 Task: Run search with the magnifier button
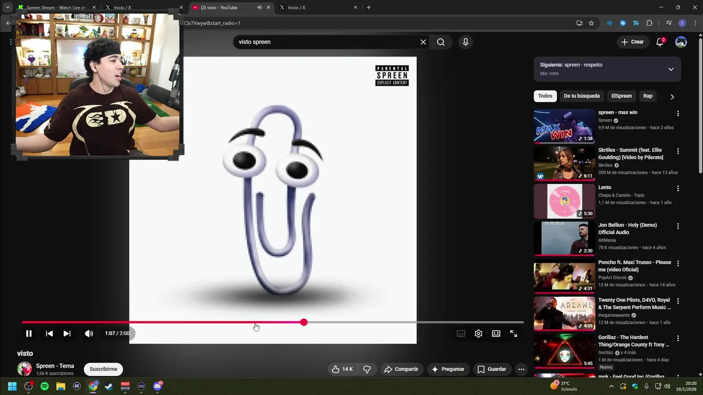tap(440, 42)
